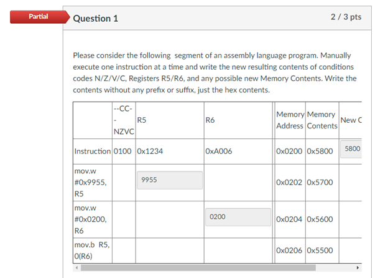Click the Memory Address column header
388x278 pixels.
click(x=290, y=120)
